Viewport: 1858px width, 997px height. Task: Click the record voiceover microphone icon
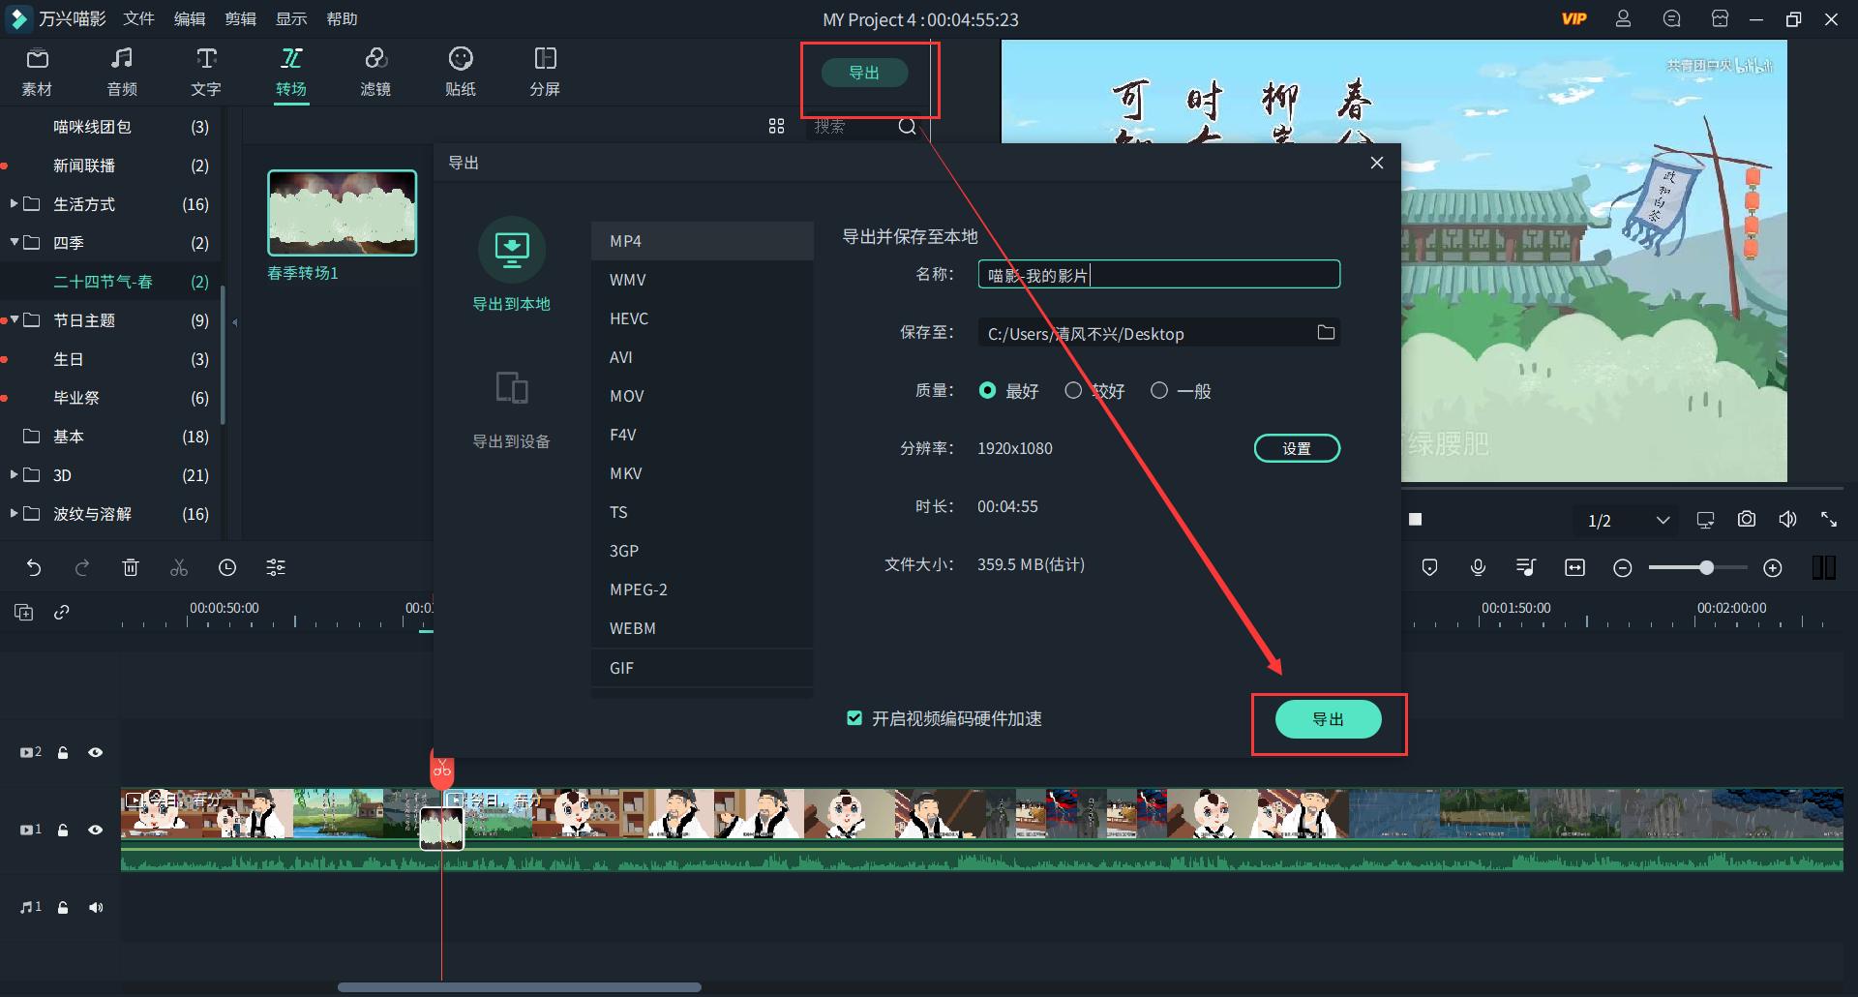pyautogui.click(x=1477, y=567)
